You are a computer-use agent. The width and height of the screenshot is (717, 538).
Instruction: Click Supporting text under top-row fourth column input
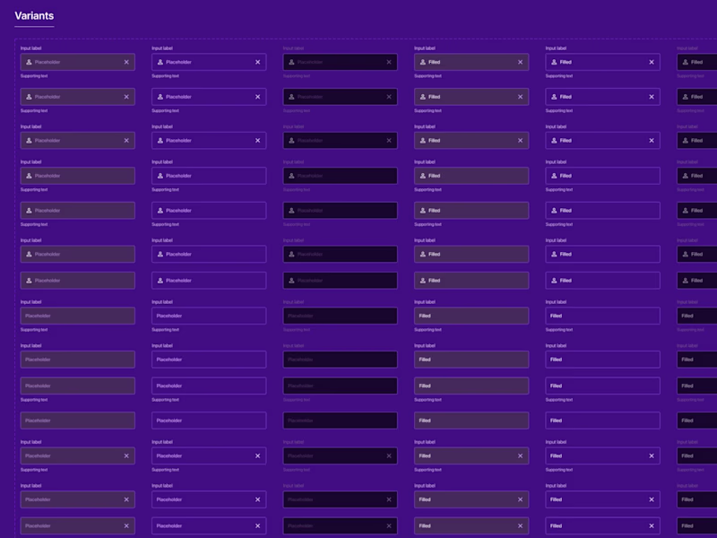coord(428,76)
